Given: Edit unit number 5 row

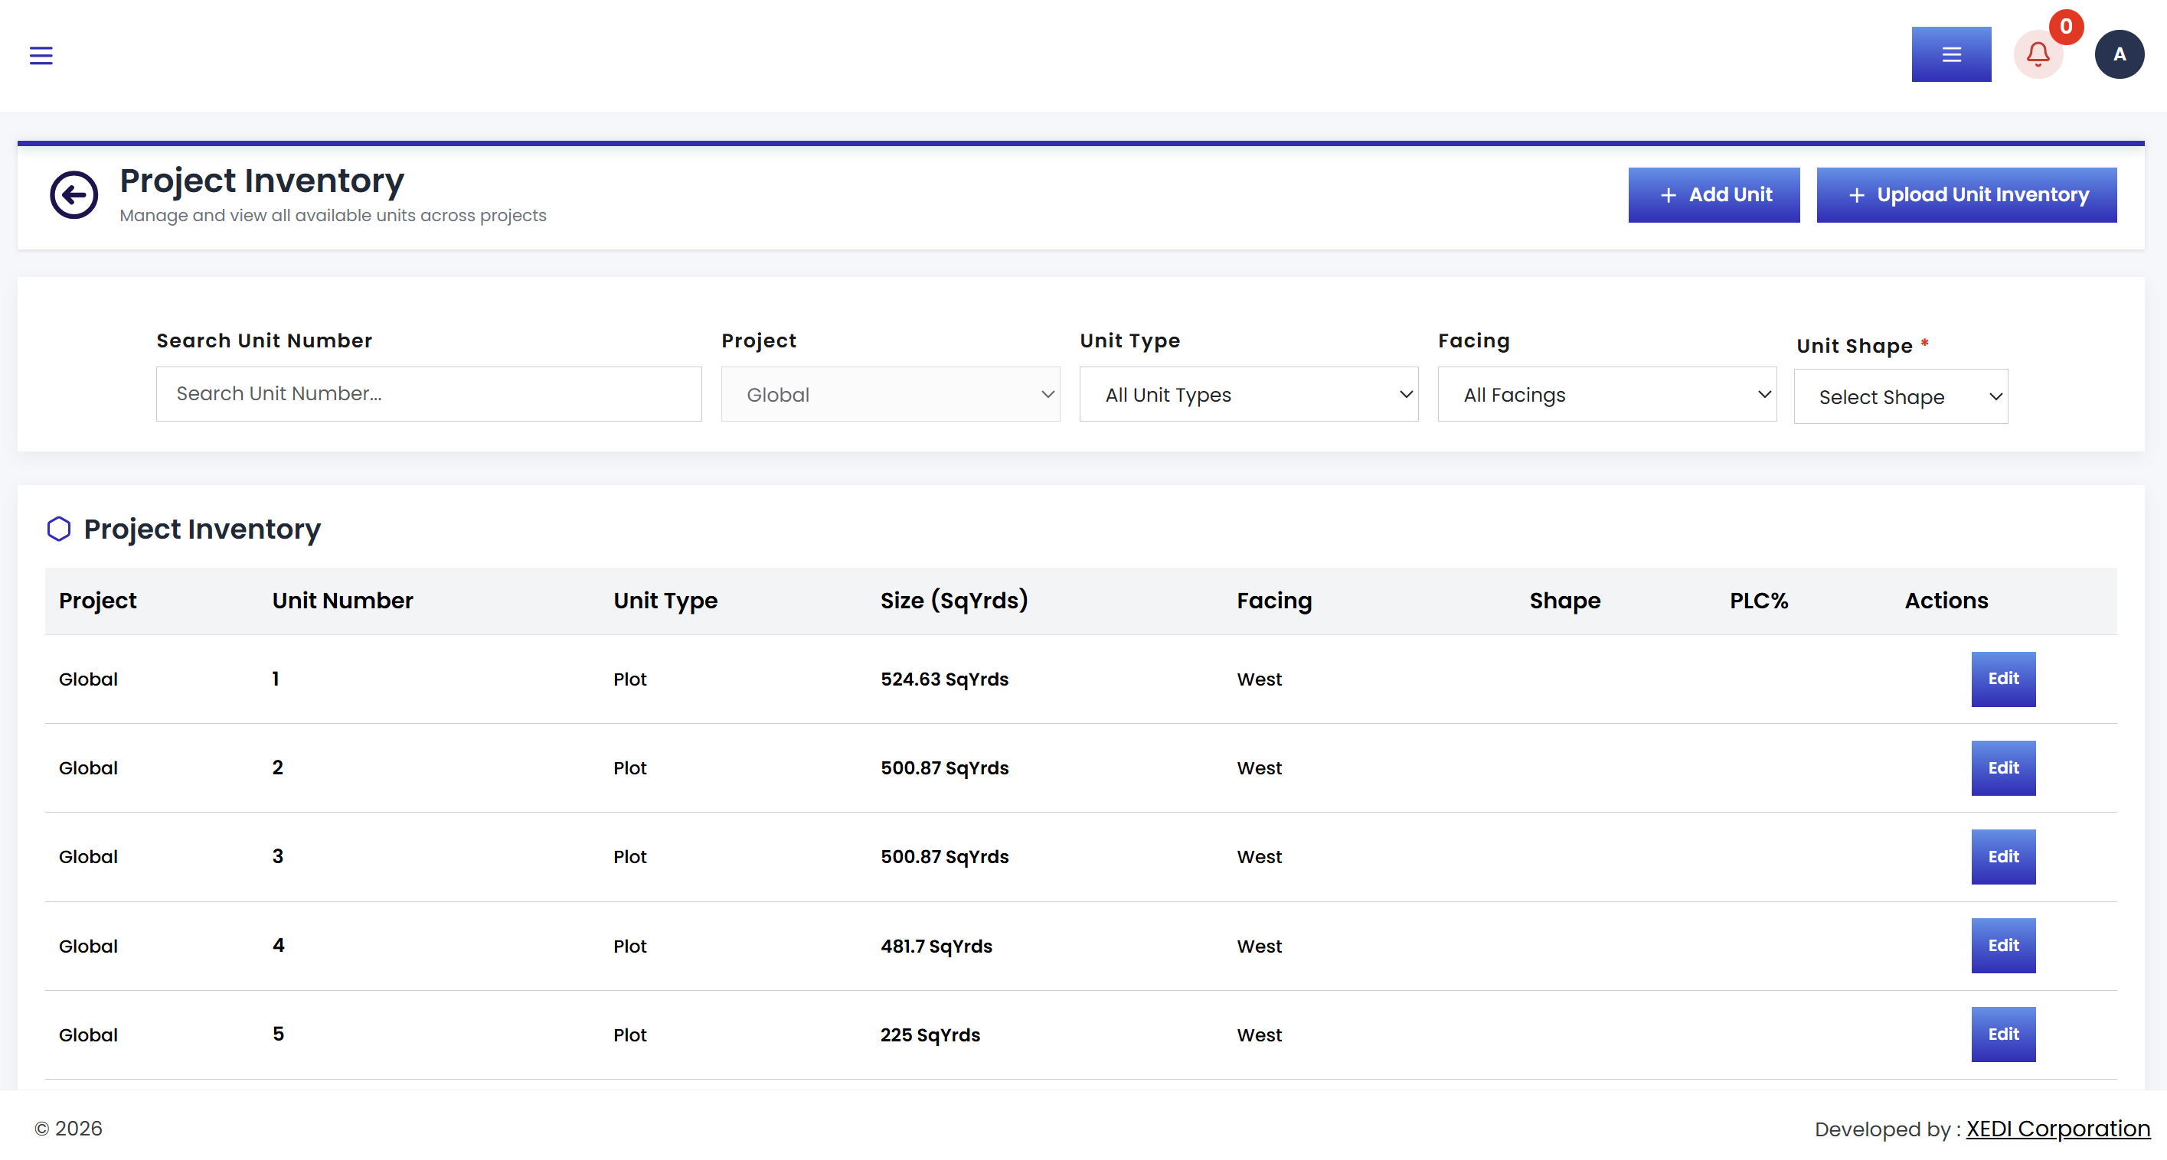Looking at the screenshot, I should point(2003,1035).
